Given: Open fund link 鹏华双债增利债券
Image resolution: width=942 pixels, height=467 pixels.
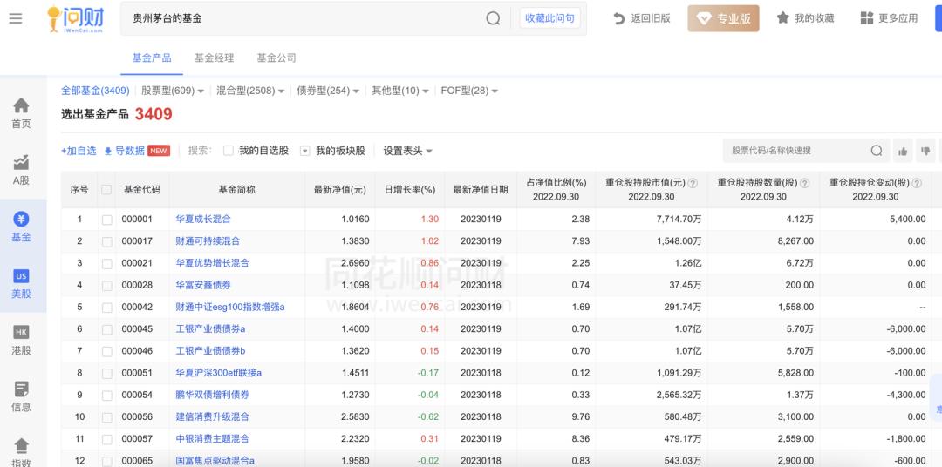Looking at the screenshot, I should click(x=212, y=395).
